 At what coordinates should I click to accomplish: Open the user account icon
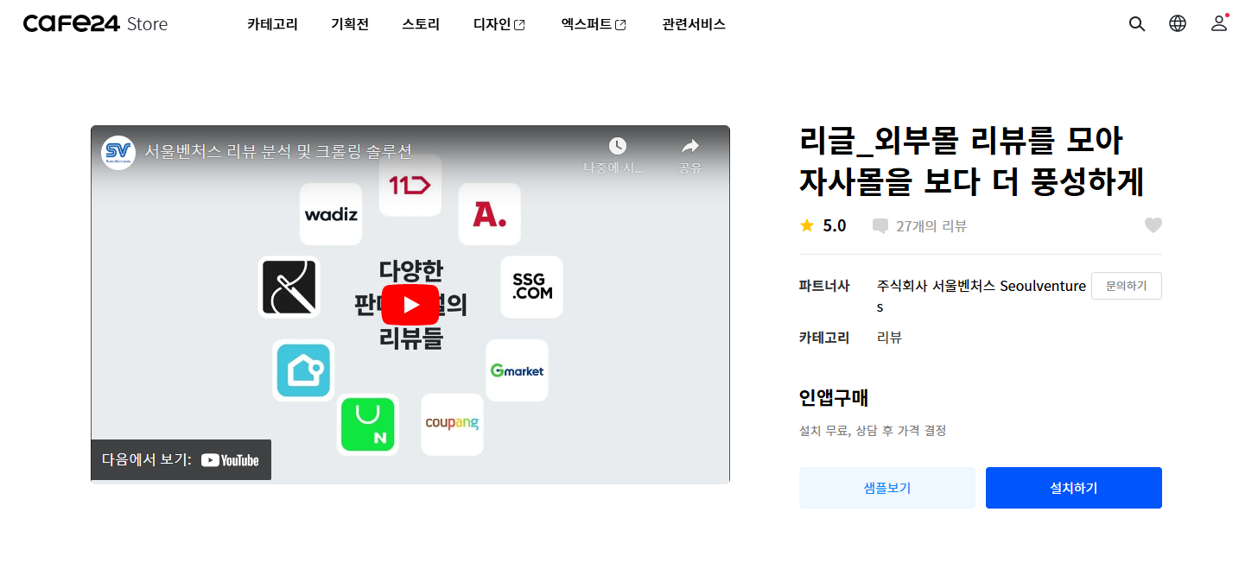pos(1219,23)
